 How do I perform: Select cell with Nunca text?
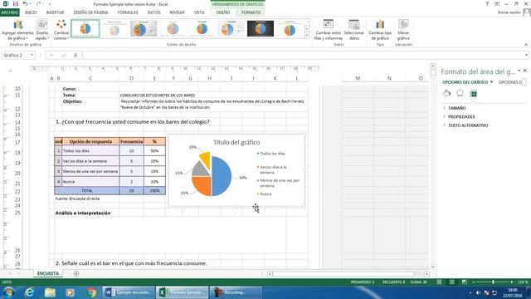pos(90,182)
